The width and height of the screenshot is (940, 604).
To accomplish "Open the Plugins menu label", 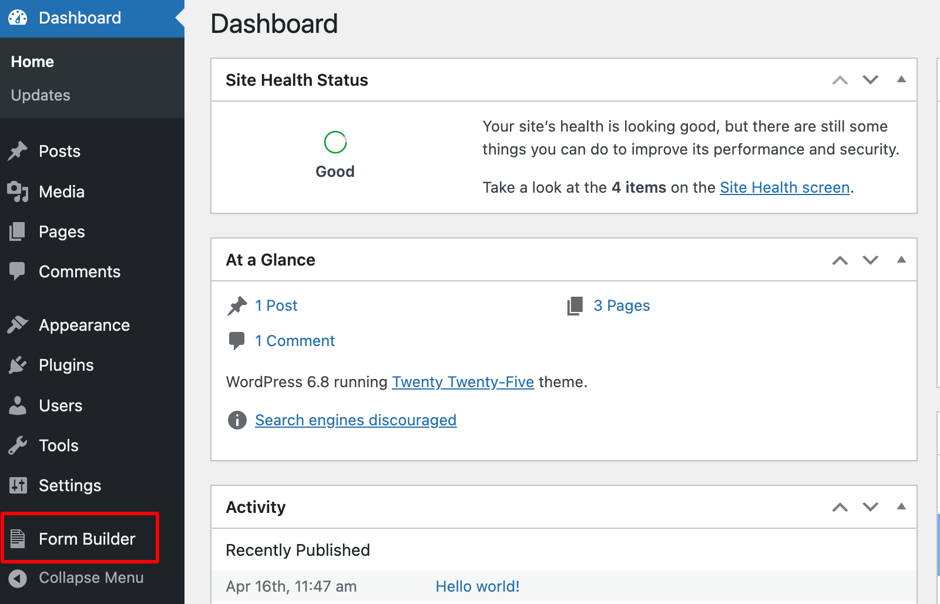I will click(66, 365).
